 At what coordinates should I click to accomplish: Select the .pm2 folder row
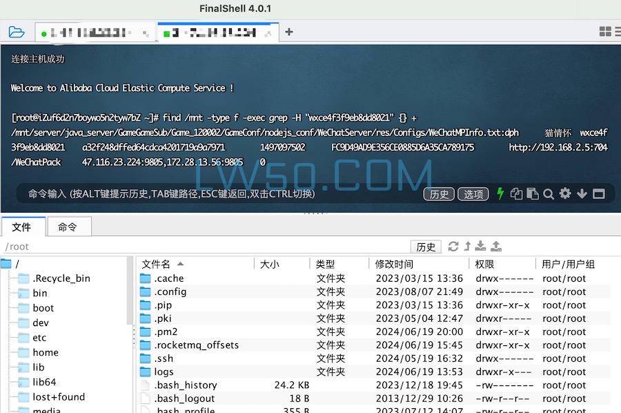pyautogui.click(x=374, y=332)
